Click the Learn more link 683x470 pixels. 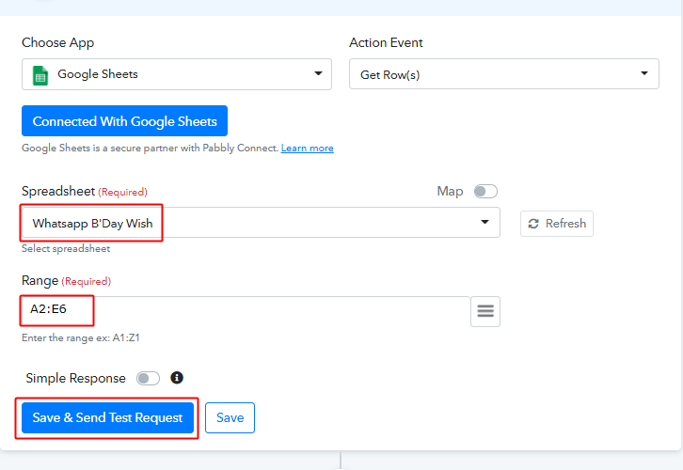[x=307, y=148]
